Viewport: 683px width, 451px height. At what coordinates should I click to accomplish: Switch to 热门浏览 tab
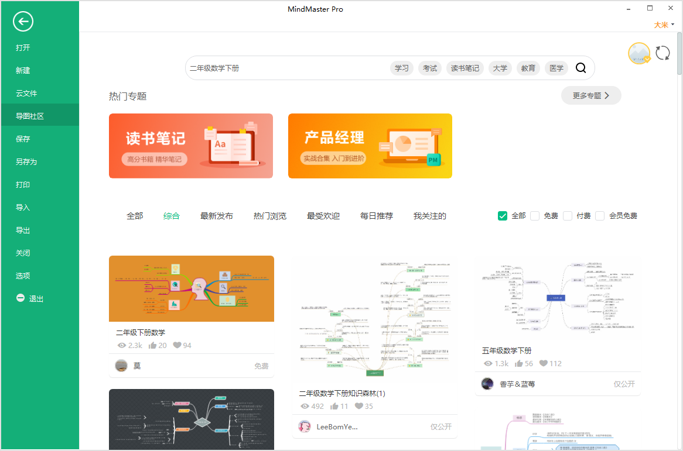click(270, 216)
